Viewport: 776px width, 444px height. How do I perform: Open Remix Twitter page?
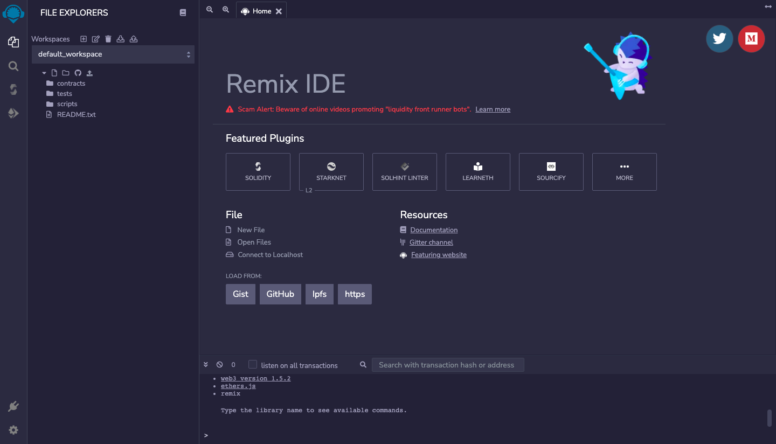[x=719, y=39]
